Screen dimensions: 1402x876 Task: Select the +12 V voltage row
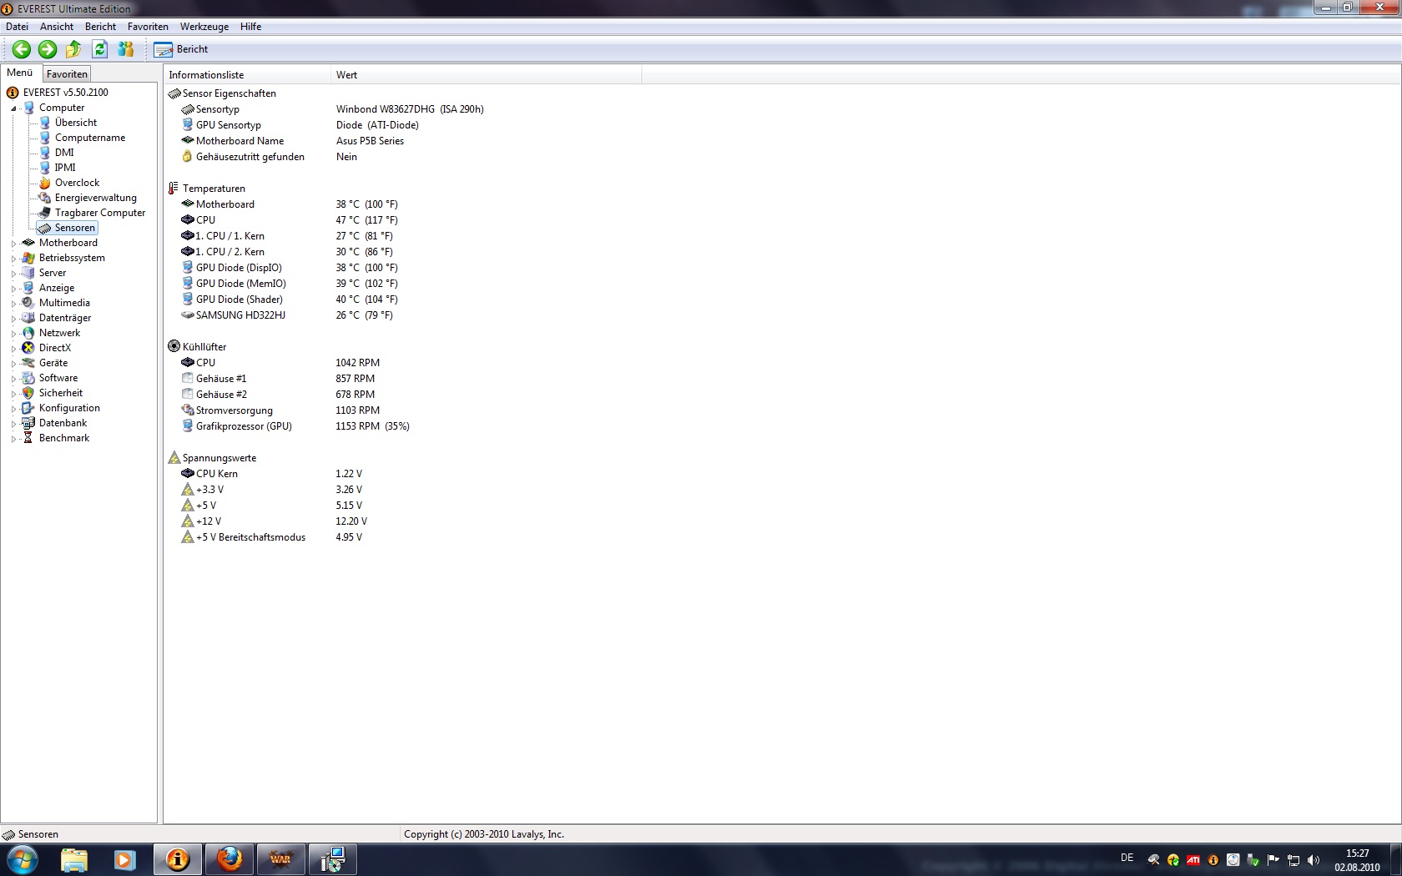275,521
